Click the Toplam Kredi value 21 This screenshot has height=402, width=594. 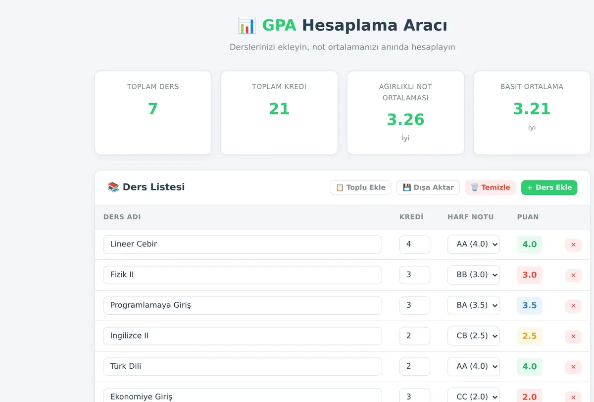[279, 109]
